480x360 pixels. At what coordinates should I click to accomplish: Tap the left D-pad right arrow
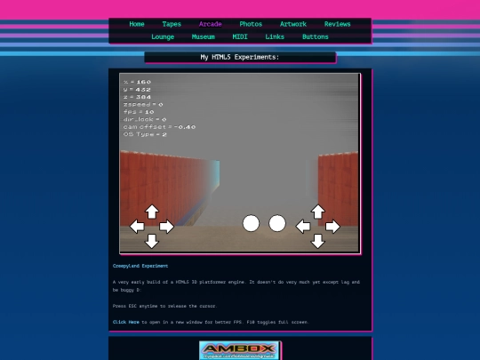pos(166,227)
